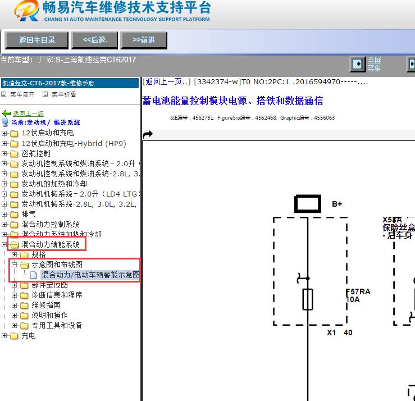Screen dimensions: 415x401
Task: Open 发动机机械系统-2.0升 (LD4 LTG) item
Action: point(80,194)
